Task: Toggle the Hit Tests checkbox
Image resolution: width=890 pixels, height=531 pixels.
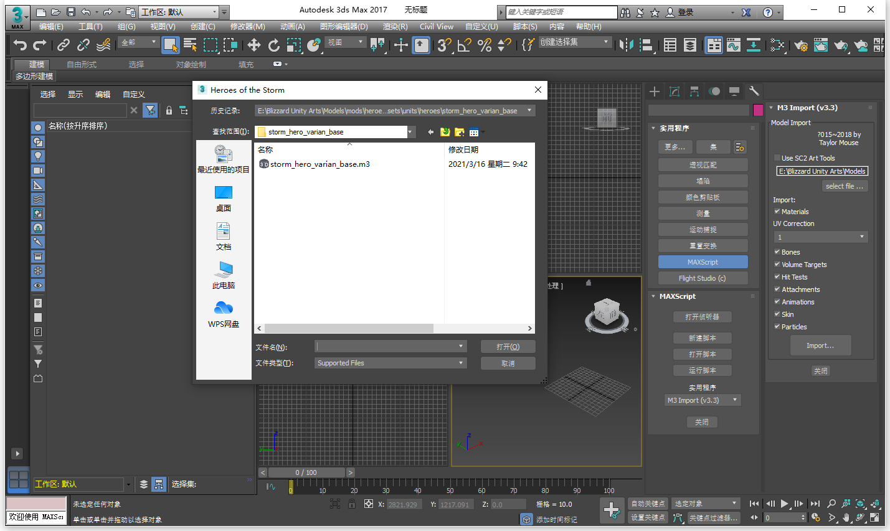Action: pos(777,277)
